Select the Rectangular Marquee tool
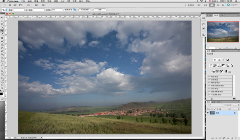The image size is (240, 140). click(2, 21)
